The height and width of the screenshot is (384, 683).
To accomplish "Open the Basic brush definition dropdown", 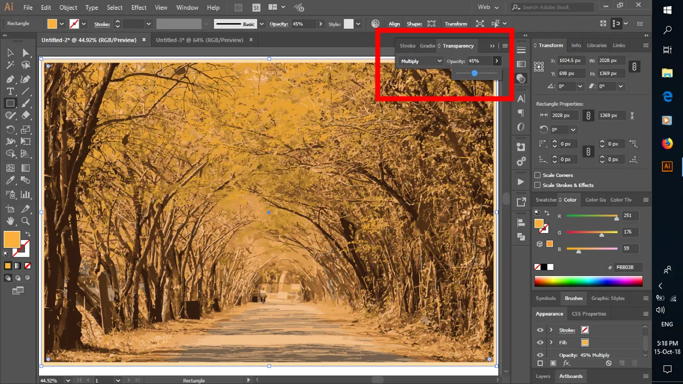I will point(261,23).
